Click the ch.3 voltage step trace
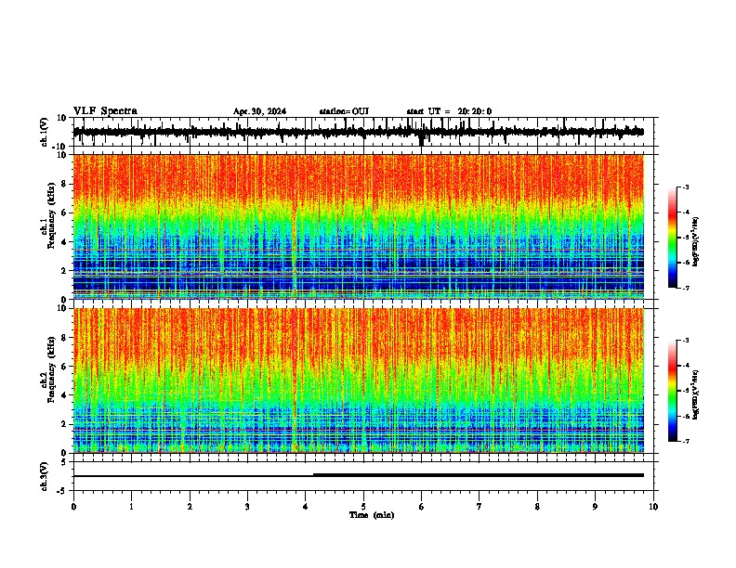This screenshot has width=736, height=568. [358, 475]
